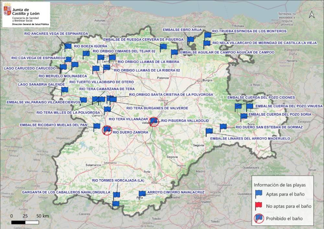
Task: Click the prohibited-bathing icon in the legend
Action: click(x=259, y=218)
